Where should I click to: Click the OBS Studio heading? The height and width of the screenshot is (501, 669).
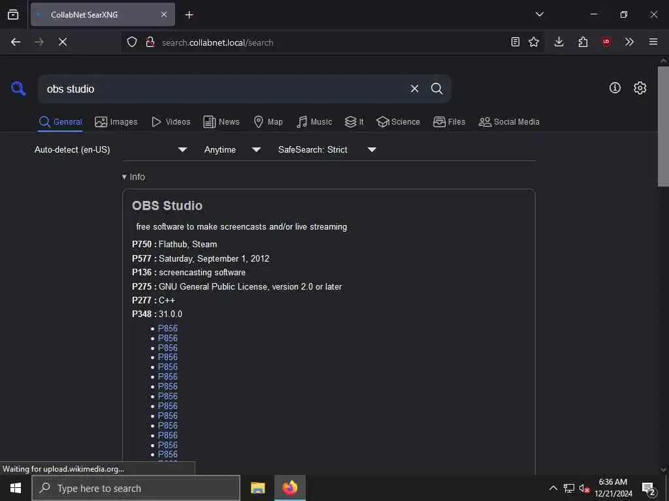(167, 205)
